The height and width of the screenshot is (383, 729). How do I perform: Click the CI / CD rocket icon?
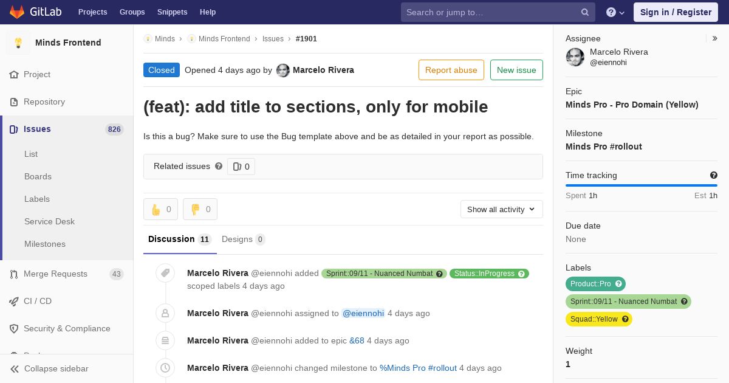[14, 301]
